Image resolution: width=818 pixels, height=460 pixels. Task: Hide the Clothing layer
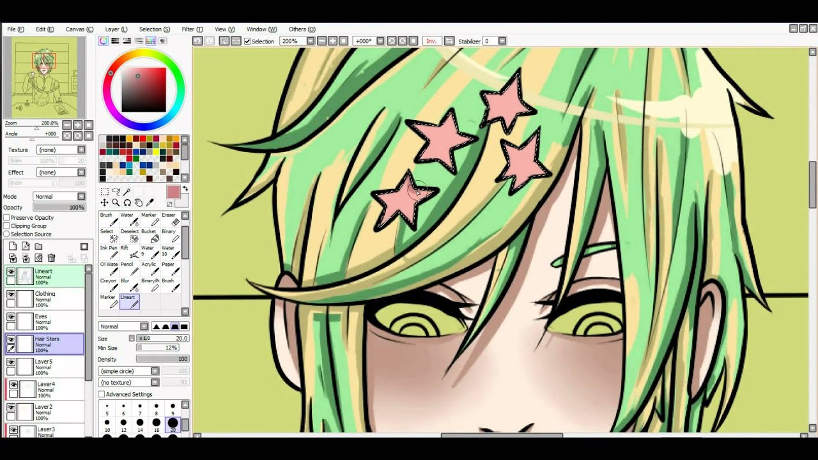tap(11, 295)
